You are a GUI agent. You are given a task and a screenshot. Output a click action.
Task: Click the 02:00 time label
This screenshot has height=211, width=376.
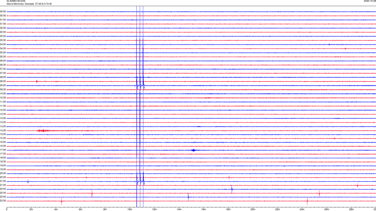click(3, 28)
